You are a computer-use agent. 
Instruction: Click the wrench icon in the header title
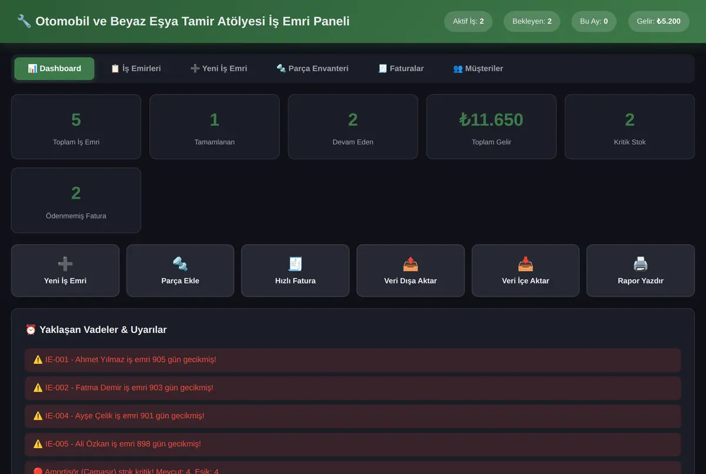(24, 22)
